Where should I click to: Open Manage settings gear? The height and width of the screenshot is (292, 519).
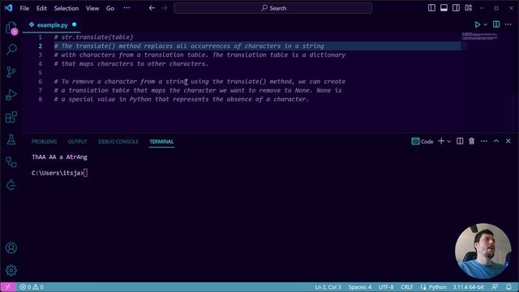tap(11, 270)
